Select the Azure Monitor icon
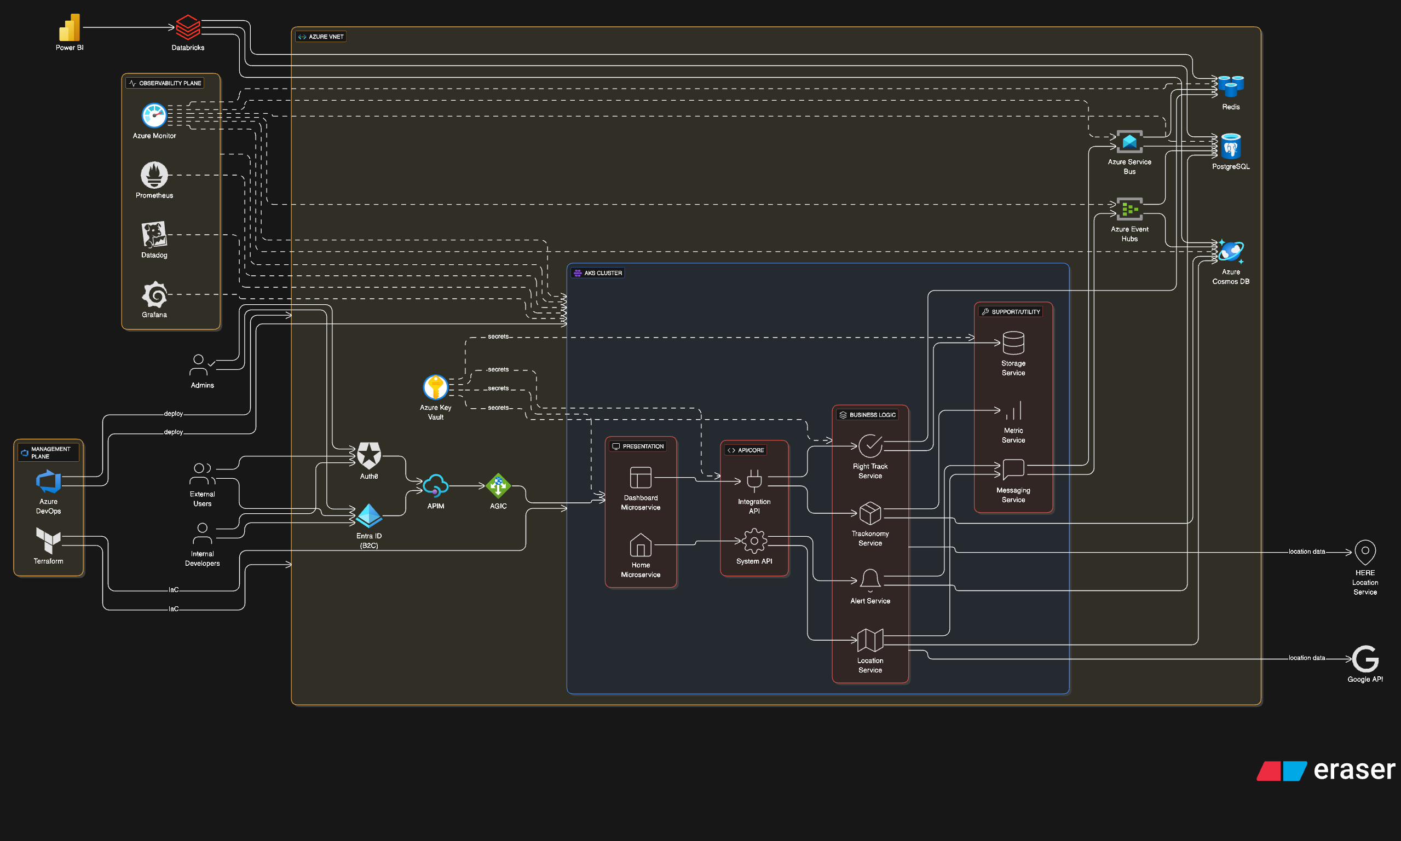The height and width of the screenshot is (841, 1401). coord(154,116)
